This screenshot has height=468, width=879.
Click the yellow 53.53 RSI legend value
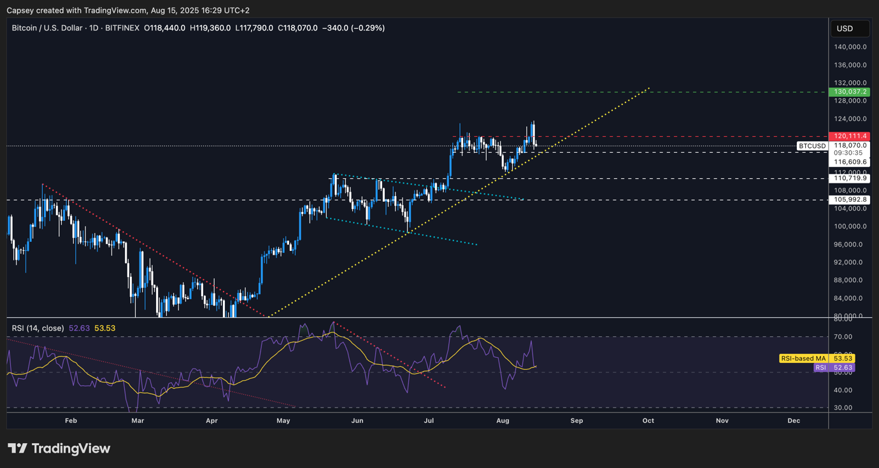tap(104, 328)
